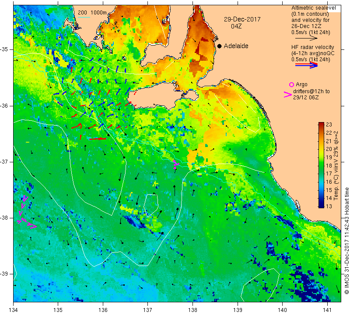Click the 'drifters@12h to' legend text
The width and height of the screenshot is (350, 315).
click(311, 91)
